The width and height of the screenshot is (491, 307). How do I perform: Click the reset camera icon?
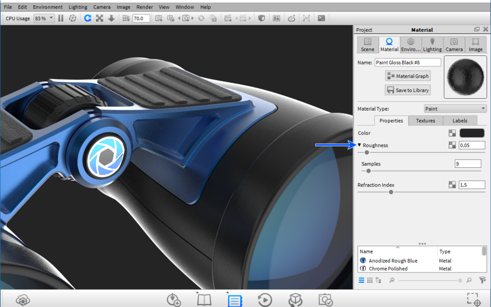201,18
